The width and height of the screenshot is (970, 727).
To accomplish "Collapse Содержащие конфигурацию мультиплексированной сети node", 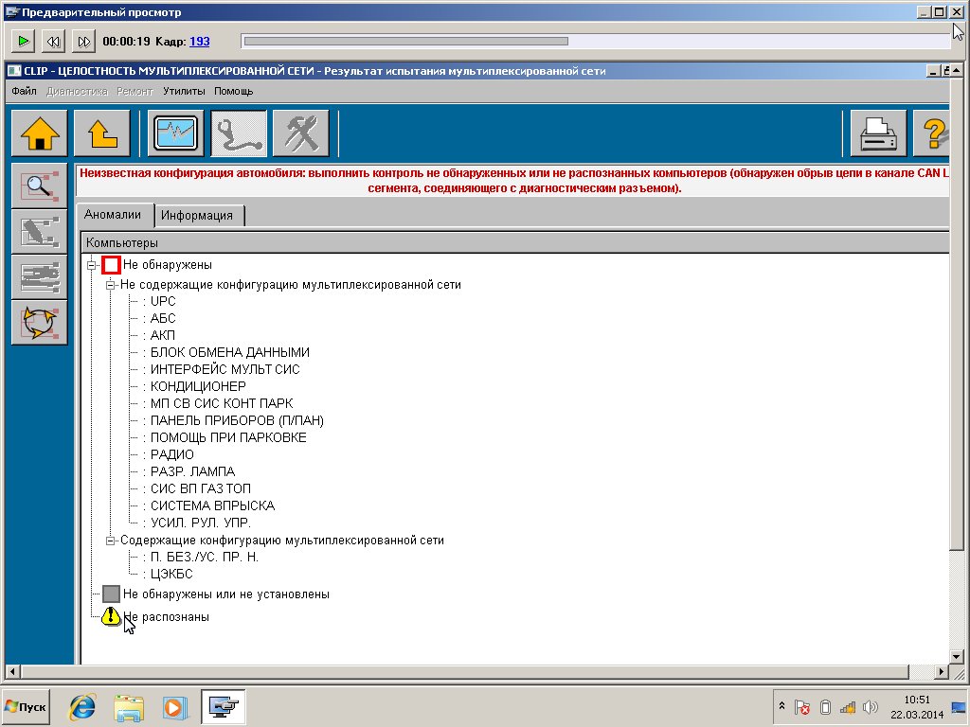I will click(110, 541).
